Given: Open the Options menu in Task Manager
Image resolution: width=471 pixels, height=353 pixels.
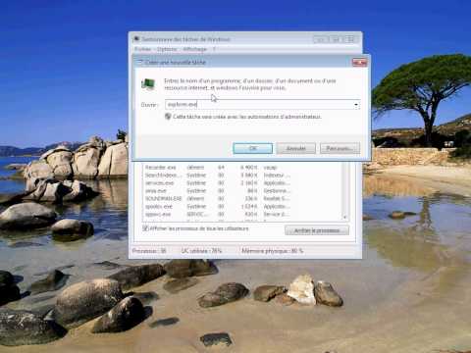Looking at the screenshot, I should tap(167, 49).
